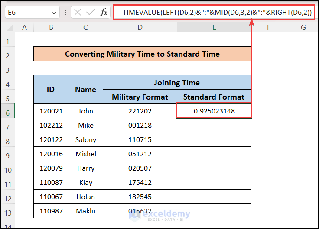Click name cell Salony
Screen dimensions: 319x229
(x=86, y=139)
